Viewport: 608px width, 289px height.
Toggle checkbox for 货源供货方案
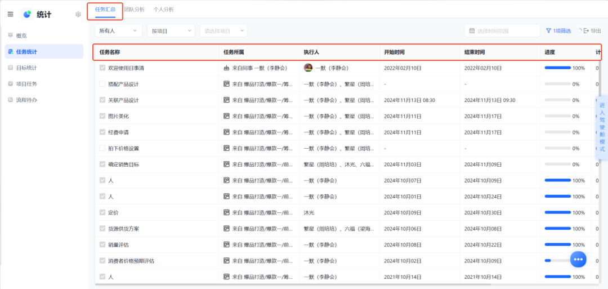tap(102, 229)
